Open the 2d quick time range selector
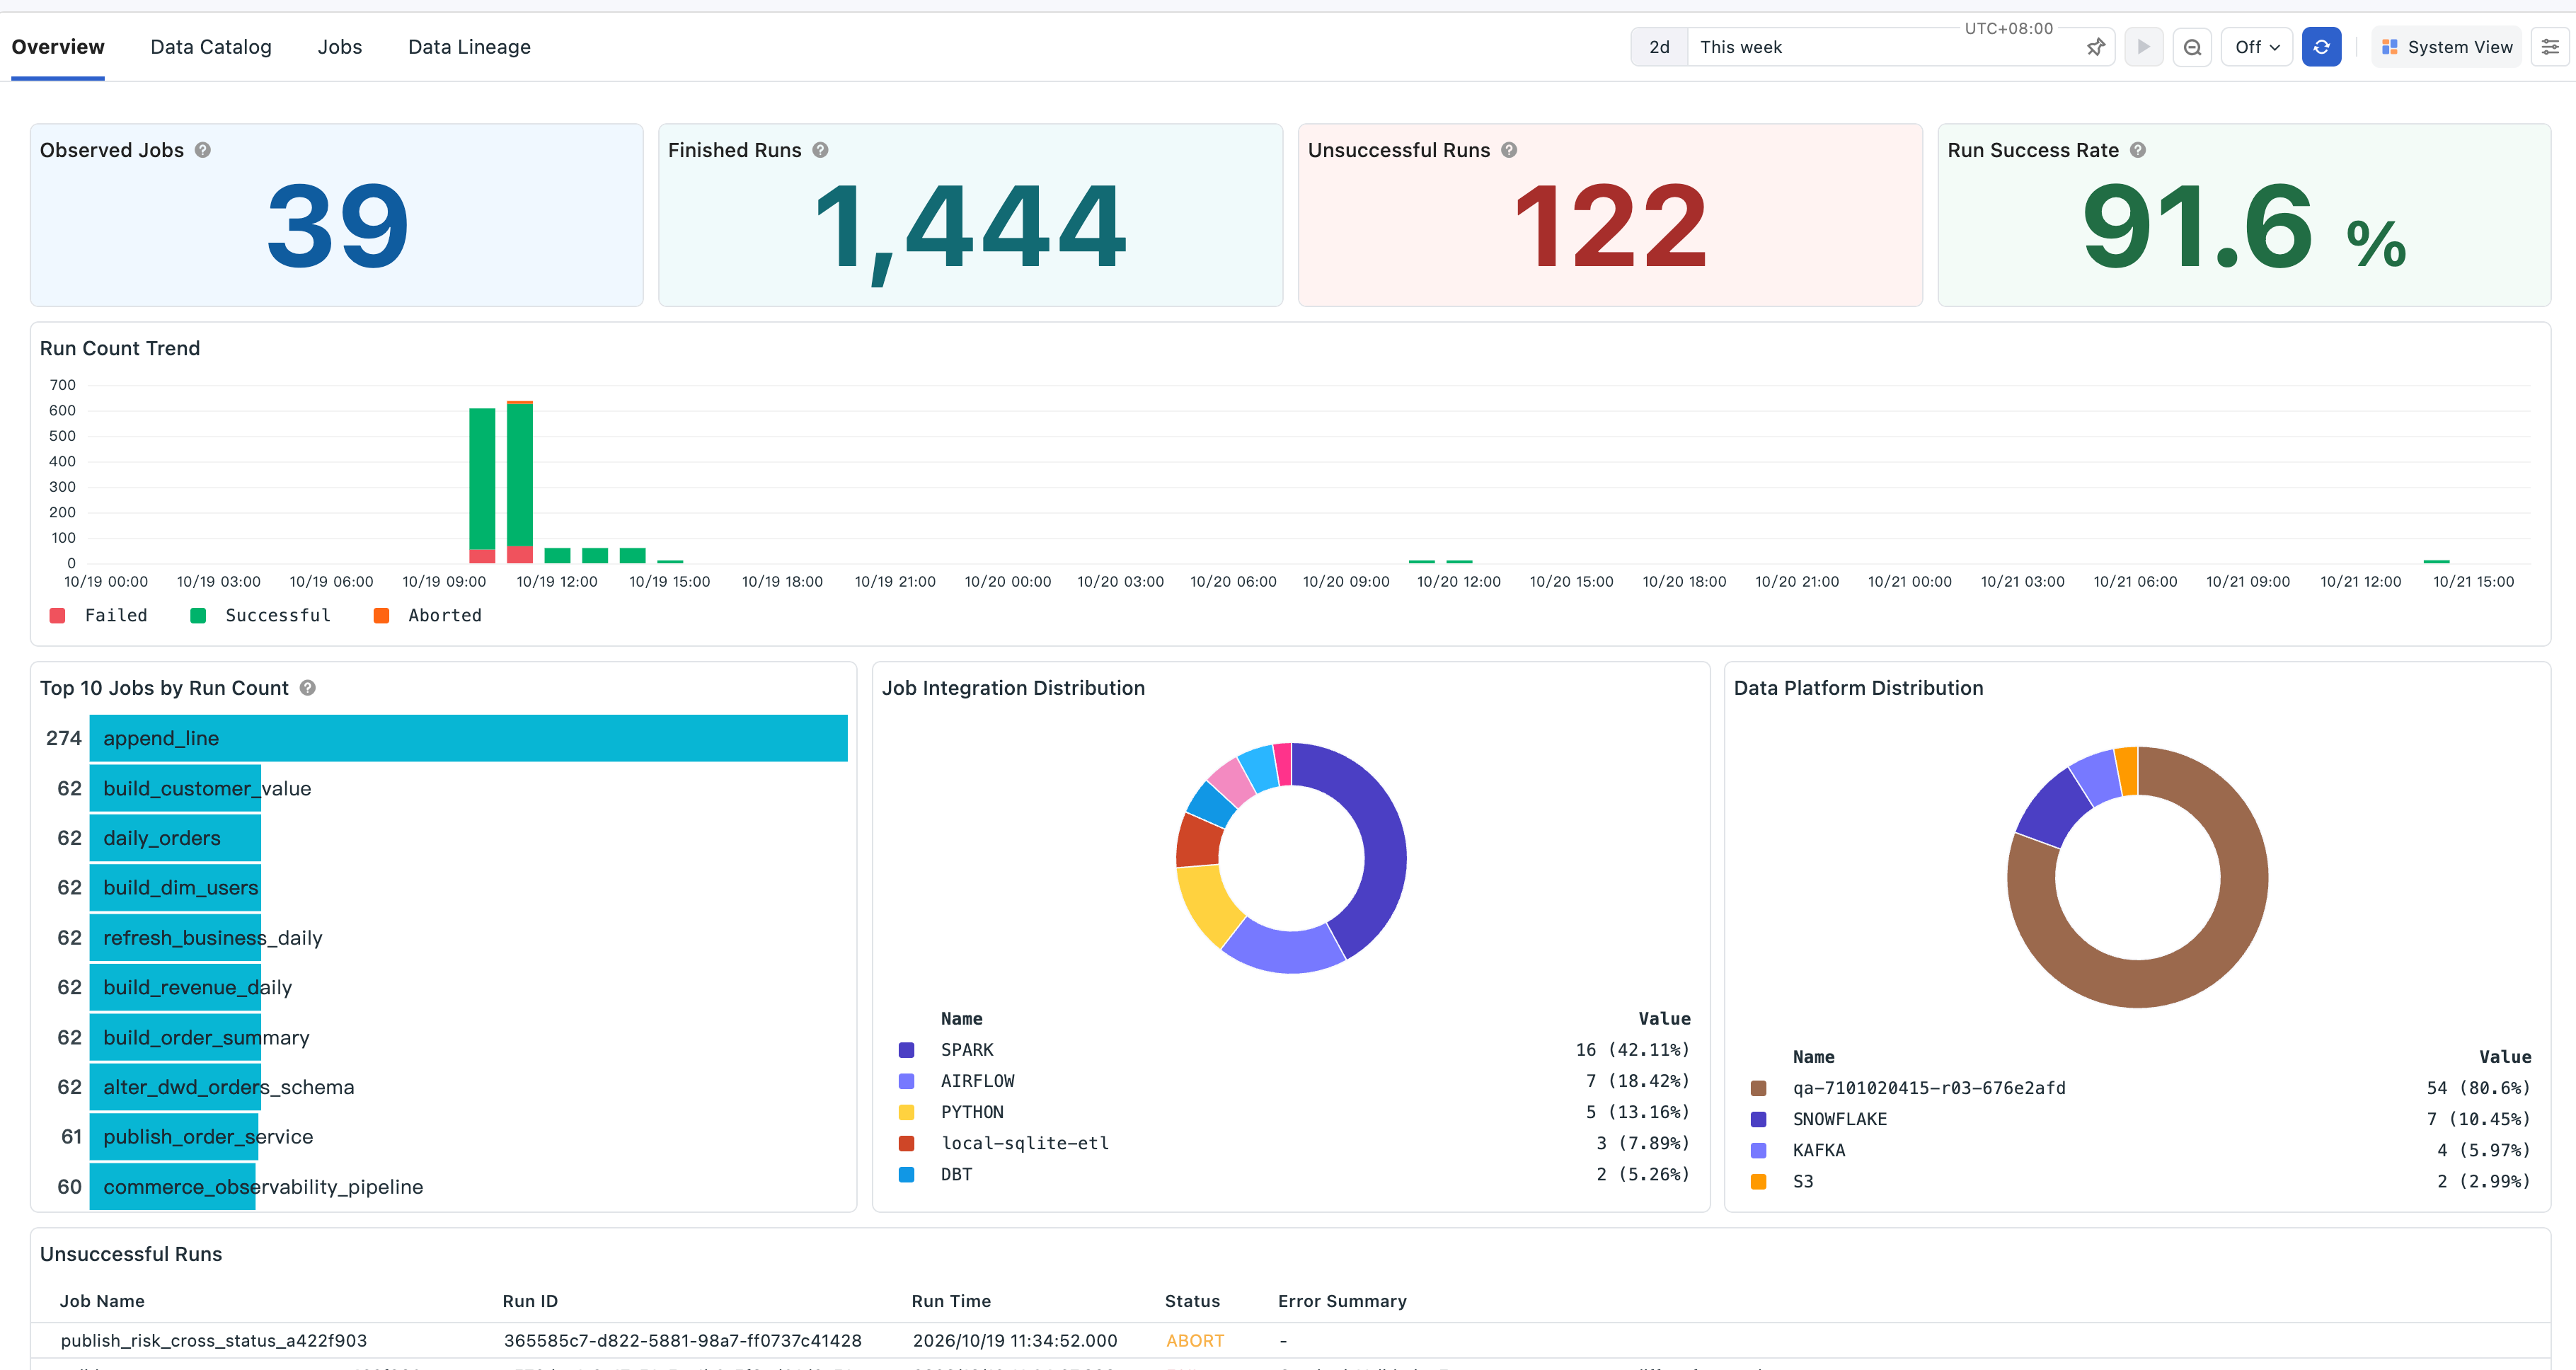 coord(1659,47)
